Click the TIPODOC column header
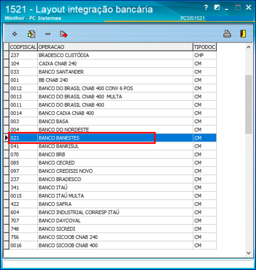 coord(205,47)
